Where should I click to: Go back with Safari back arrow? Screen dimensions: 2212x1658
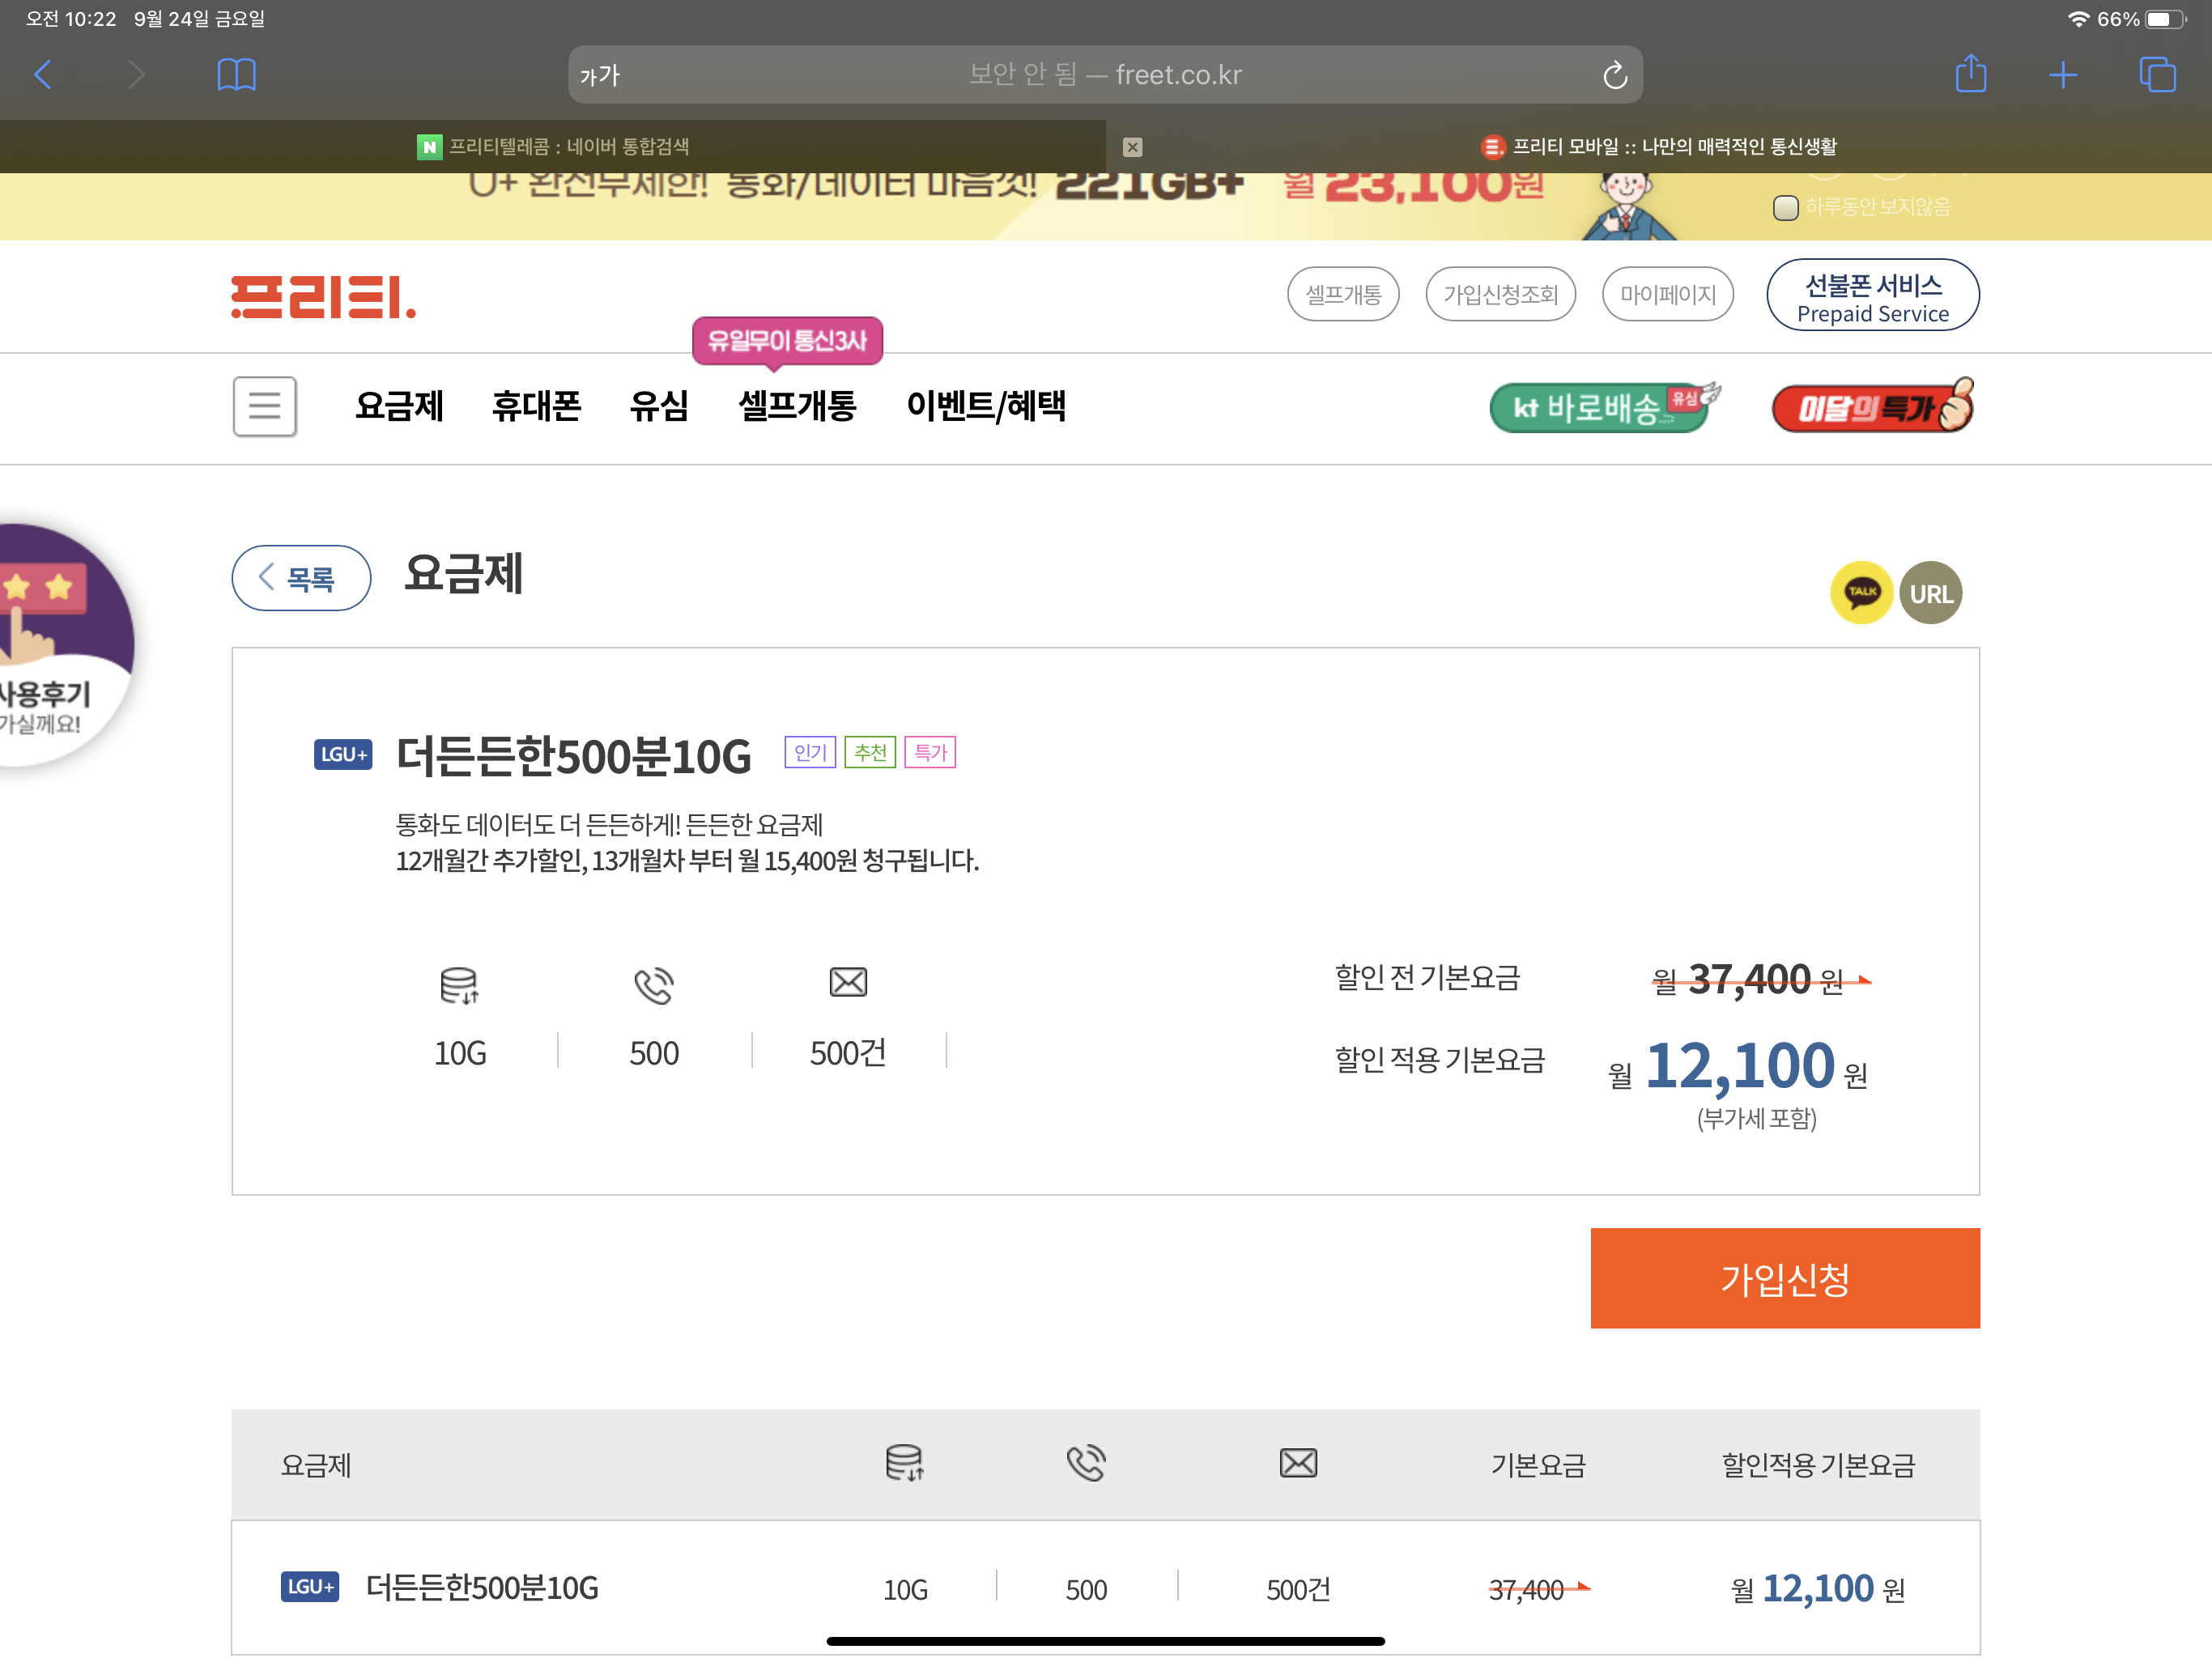[43, 74]
